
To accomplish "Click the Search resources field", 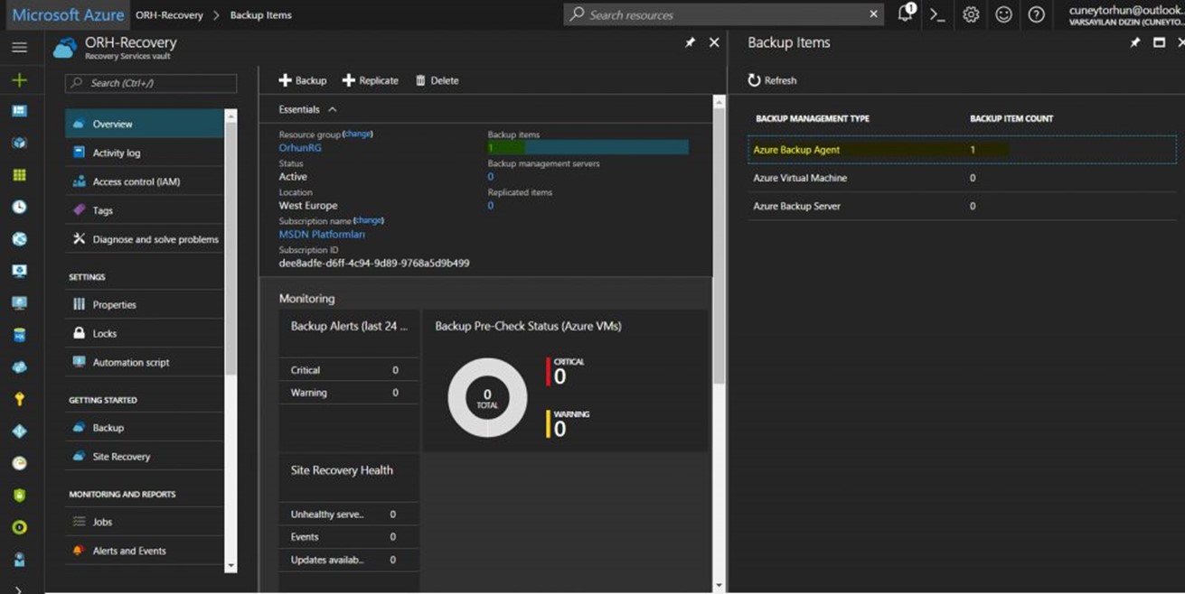I will point(723,14).
